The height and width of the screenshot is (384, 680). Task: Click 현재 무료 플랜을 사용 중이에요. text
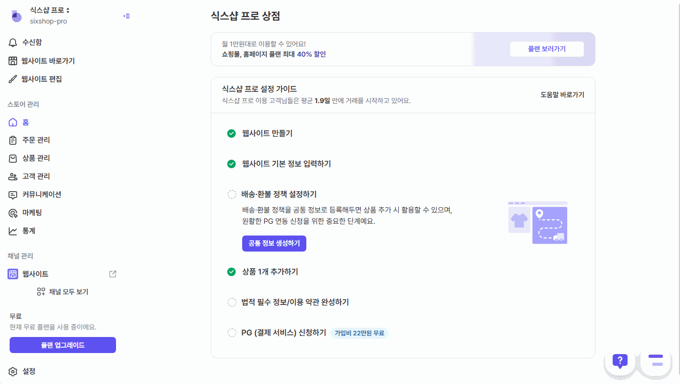pyautogui.click(x=53, y=327)
